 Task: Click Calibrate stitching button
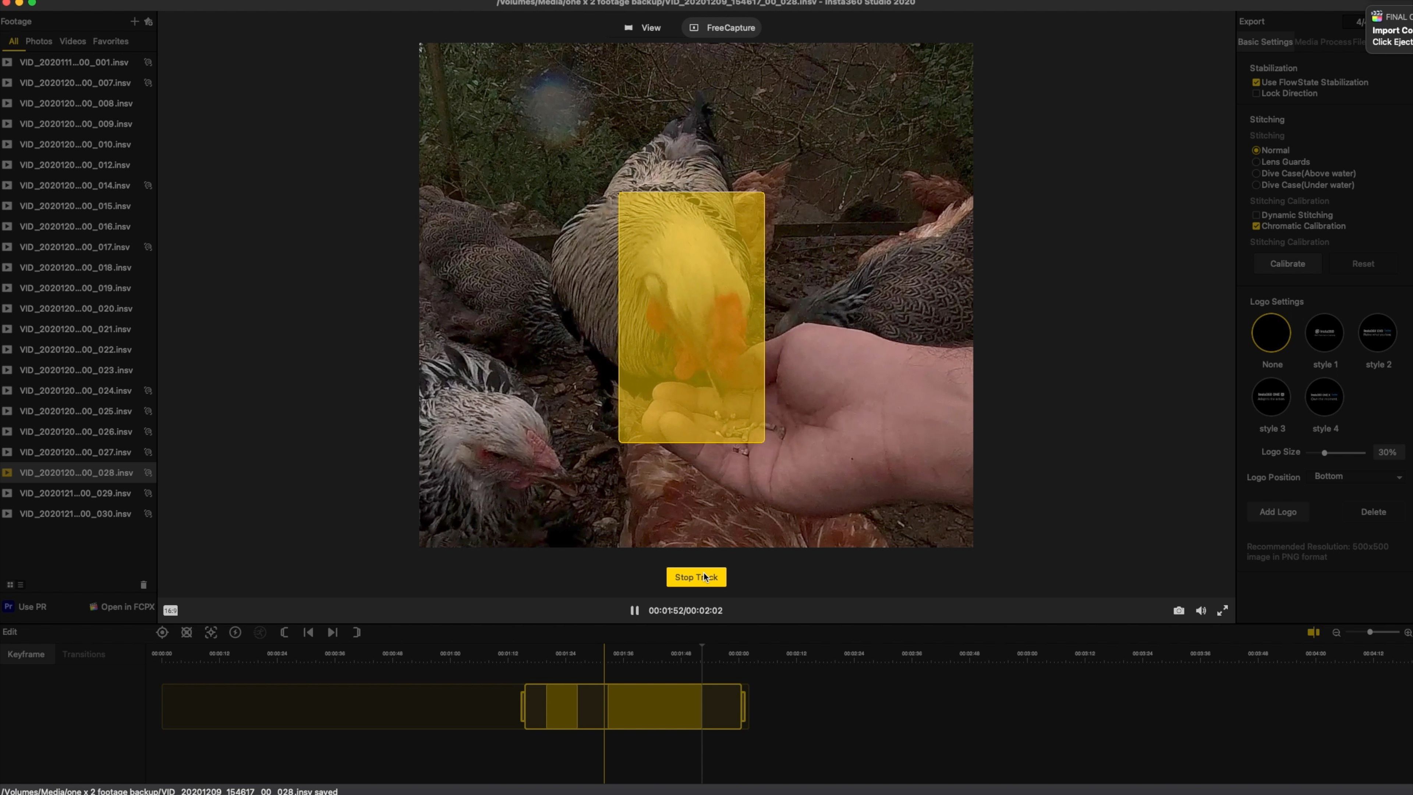tap(1288, 264)
